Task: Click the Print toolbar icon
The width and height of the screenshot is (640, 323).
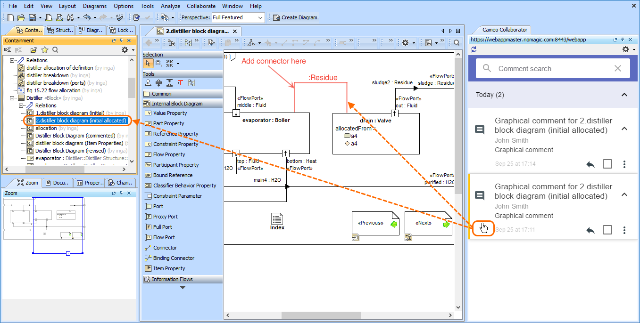Action: (x=50, y=17)
